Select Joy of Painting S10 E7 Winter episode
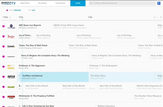Image resolution: width=163 pixels, height=107 pixels. pyautogui.click(x=25, y=36)
